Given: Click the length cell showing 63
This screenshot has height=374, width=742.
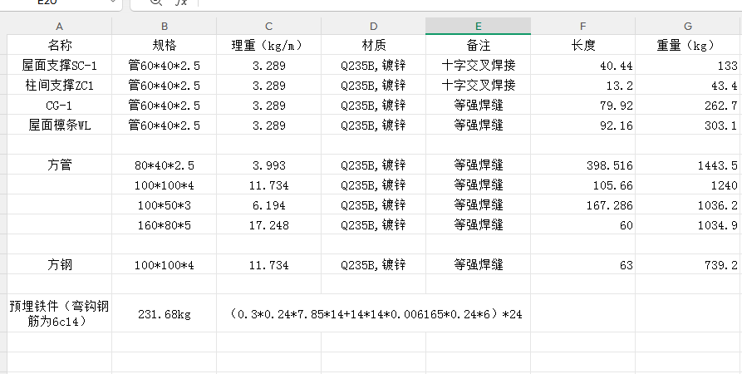Looking at the screenshot, I should (x=582, y=264).
